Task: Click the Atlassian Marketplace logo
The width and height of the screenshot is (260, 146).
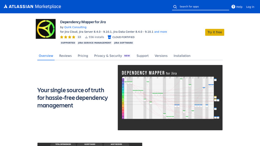Action: click(32, 6)
